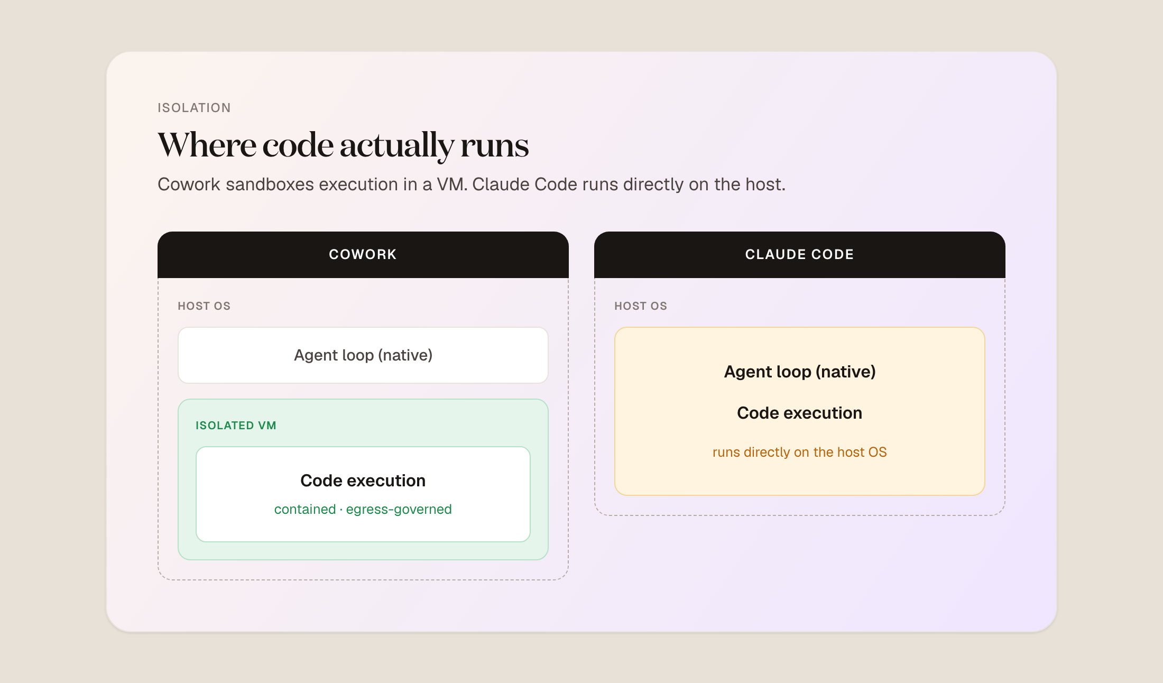The height and width of the screenshot is (683, 1163).
Task: Click the 'Where code actually runs' heading
Action: (x=343, y=145)
